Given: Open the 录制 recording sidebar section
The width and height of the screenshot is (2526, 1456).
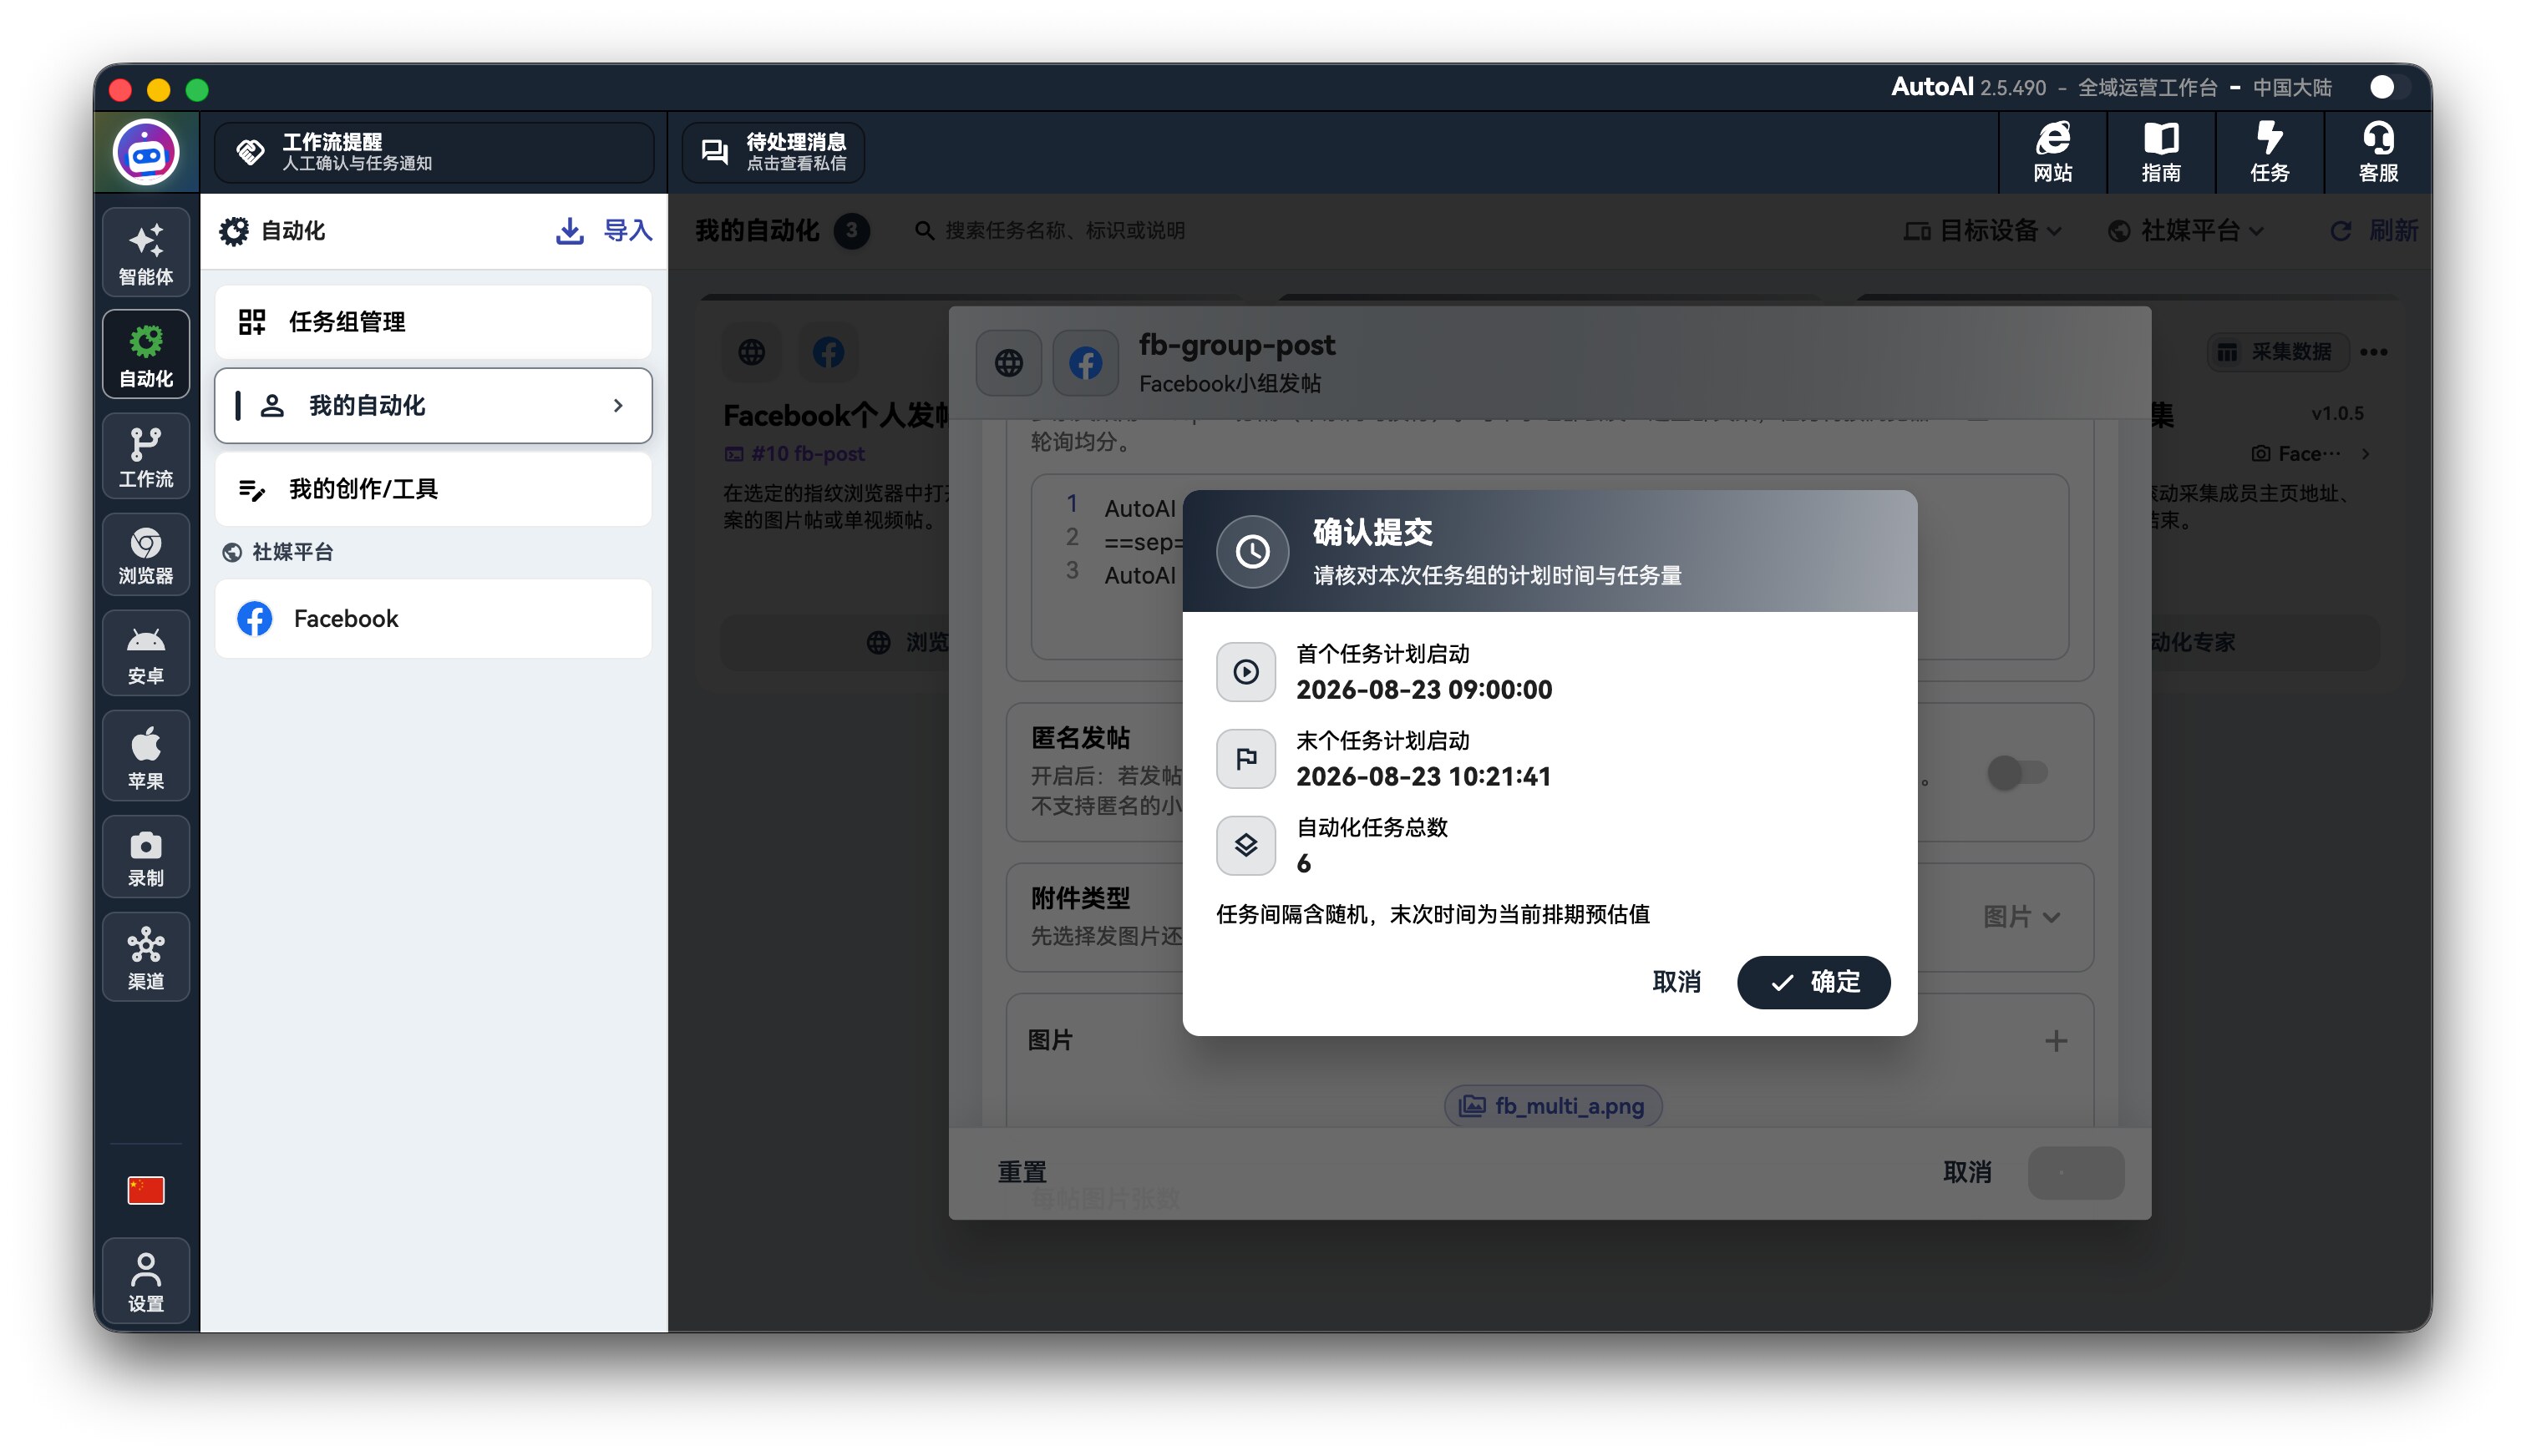Looking at the screenshot, I should click(146, 857).
